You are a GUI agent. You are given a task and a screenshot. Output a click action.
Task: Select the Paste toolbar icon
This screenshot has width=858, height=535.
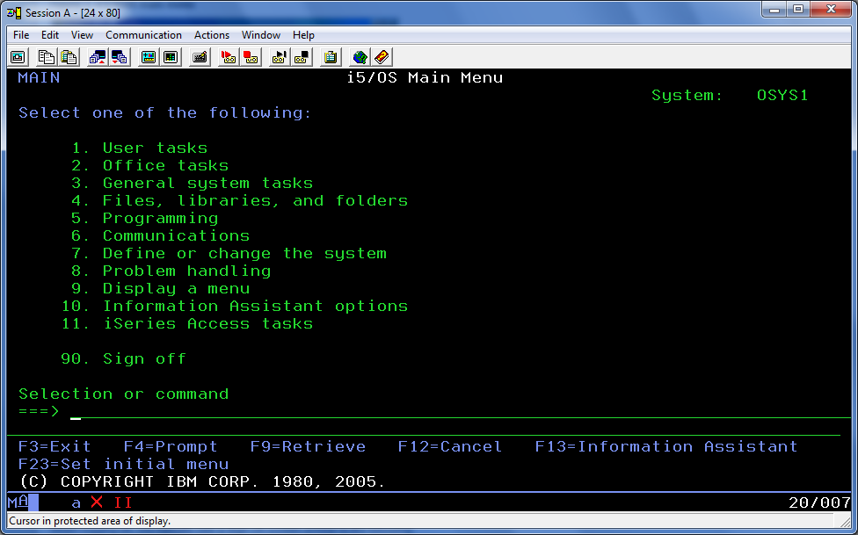(x=69, y=56)
